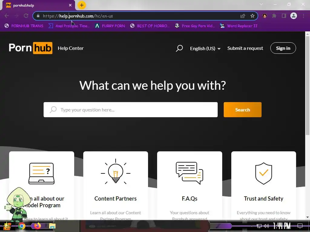Screen dimensions: 310x232
Task: Open the notification center icon
Action: pyautogui.click(x=300, y=226)
